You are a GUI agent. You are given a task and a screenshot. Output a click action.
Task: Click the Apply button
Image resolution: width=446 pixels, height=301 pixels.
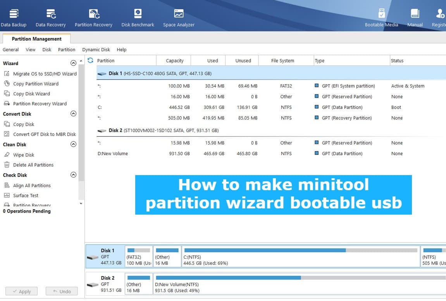[21, 291]
